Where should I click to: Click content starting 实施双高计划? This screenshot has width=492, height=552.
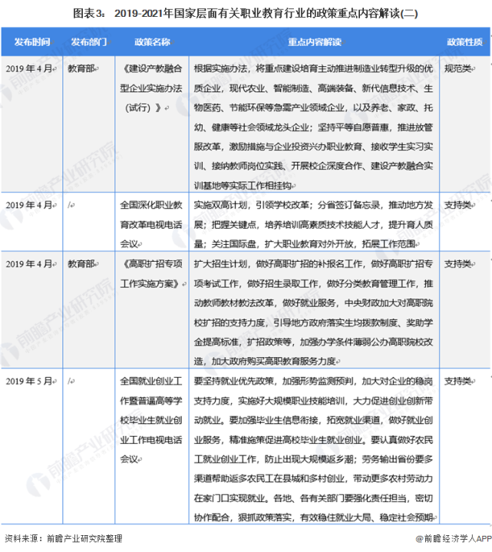click(313, 224)
